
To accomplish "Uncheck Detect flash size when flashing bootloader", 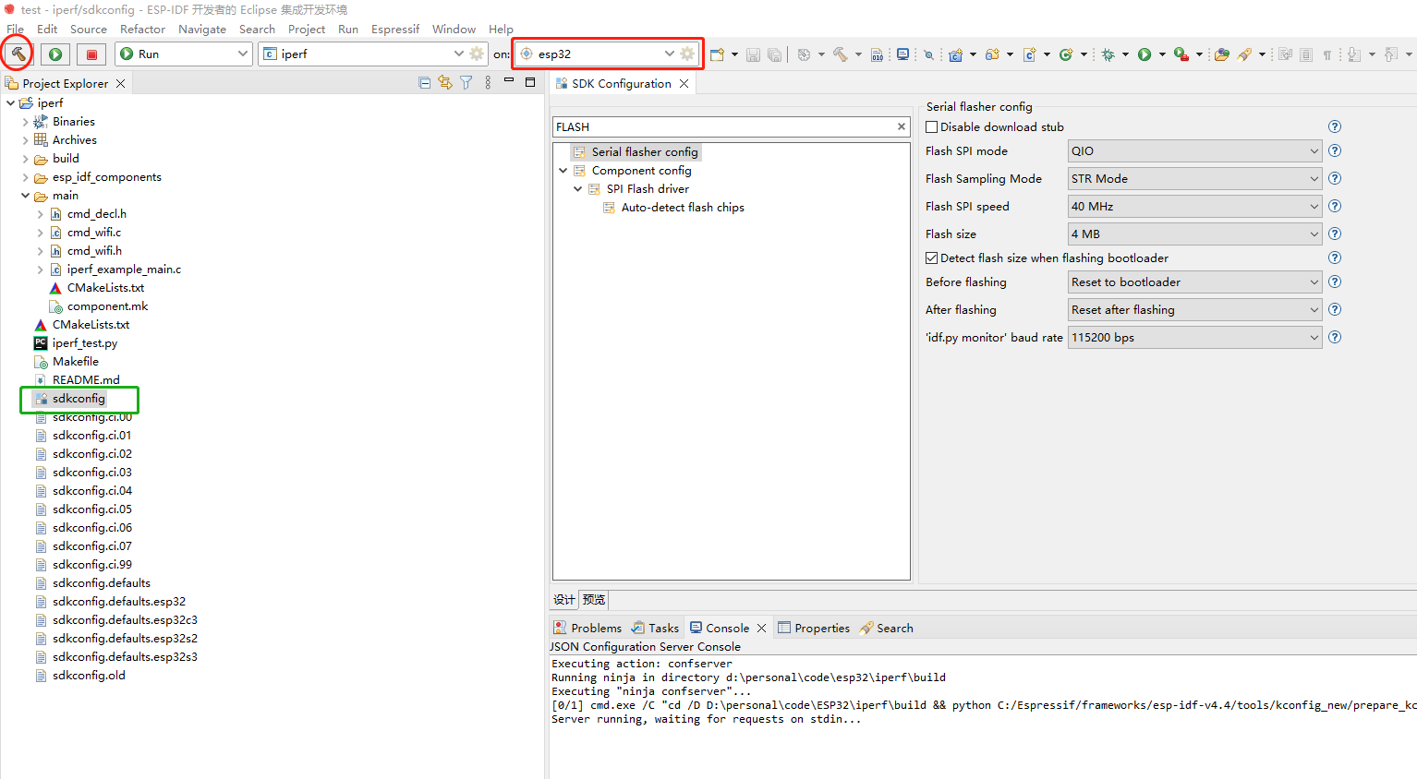I will [931, 258].
